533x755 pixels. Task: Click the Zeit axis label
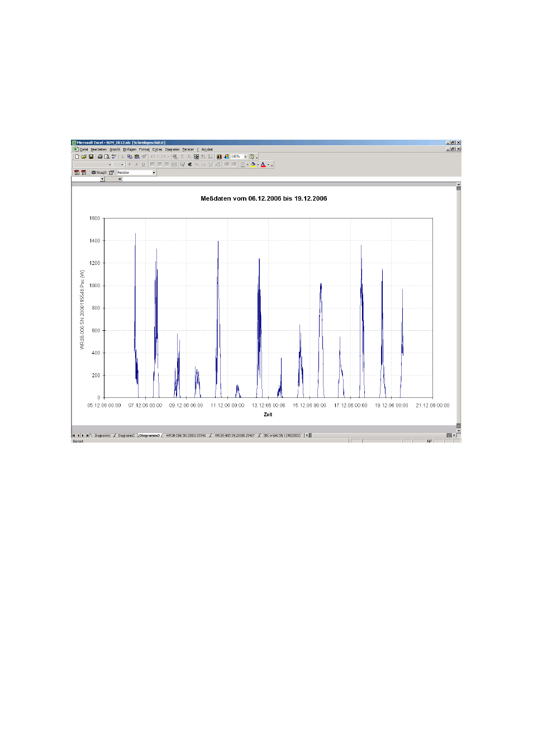268,415
